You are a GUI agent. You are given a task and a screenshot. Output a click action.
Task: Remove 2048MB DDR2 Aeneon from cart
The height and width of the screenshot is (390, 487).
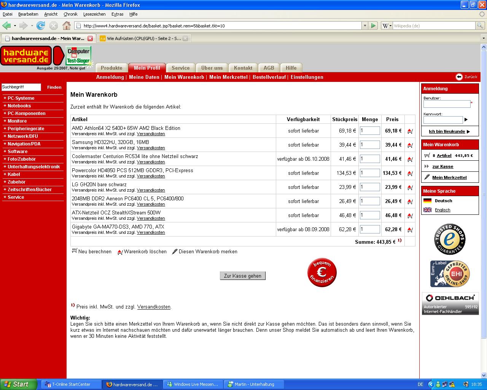(410, 201)
